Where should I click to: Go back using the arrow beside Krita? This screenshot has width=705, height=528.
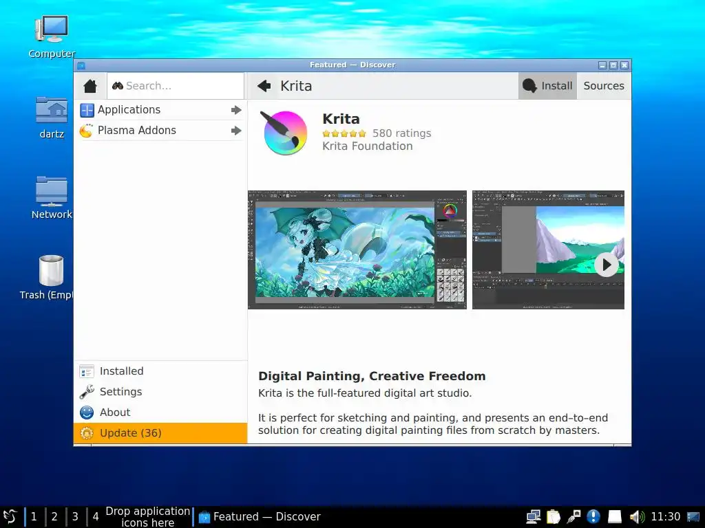coord(264,86)
